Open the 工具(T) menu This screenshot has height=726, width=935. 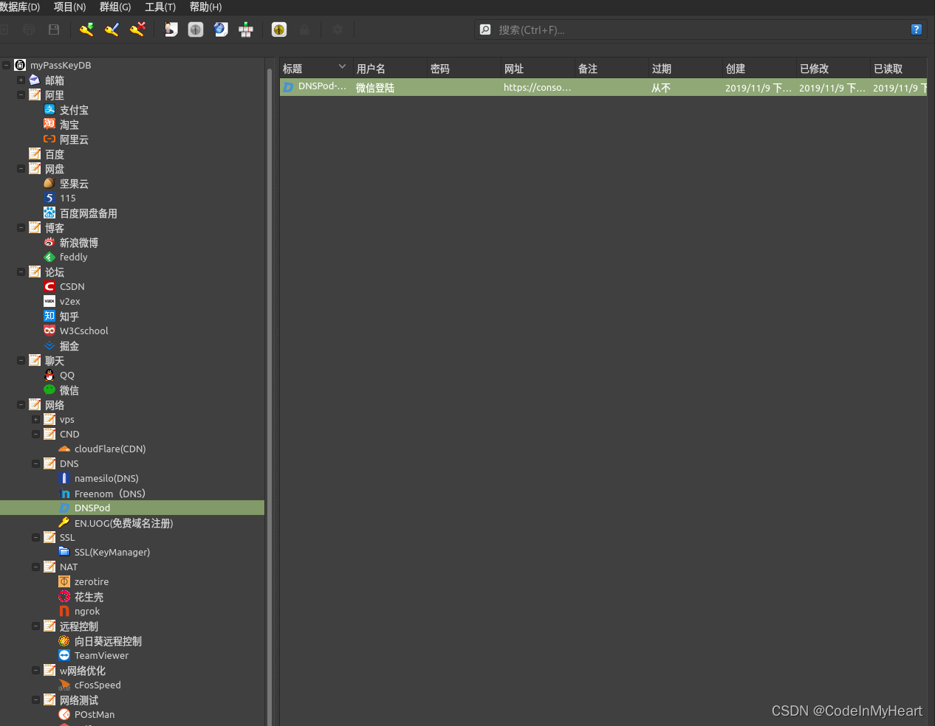160,7
